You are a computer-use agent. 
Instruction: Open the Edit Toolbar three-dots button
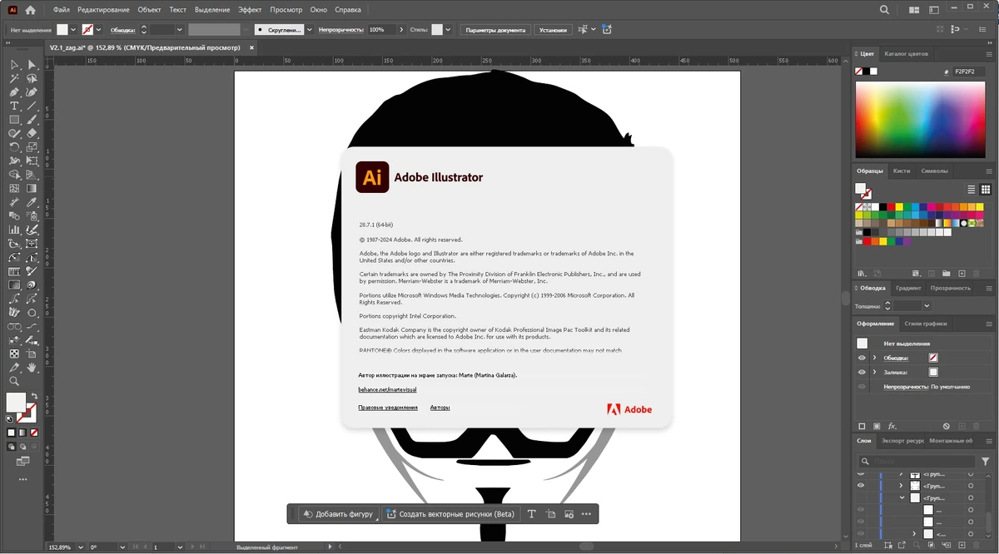click(23, 480)
